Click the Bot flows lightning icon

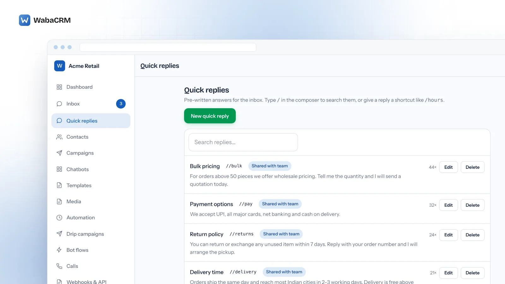(x=59, y=250)
